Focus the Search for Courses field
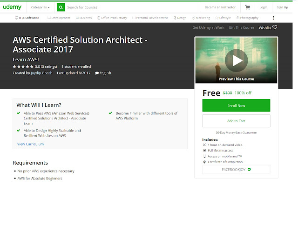The image size is (298, 238). click(132, 7)
